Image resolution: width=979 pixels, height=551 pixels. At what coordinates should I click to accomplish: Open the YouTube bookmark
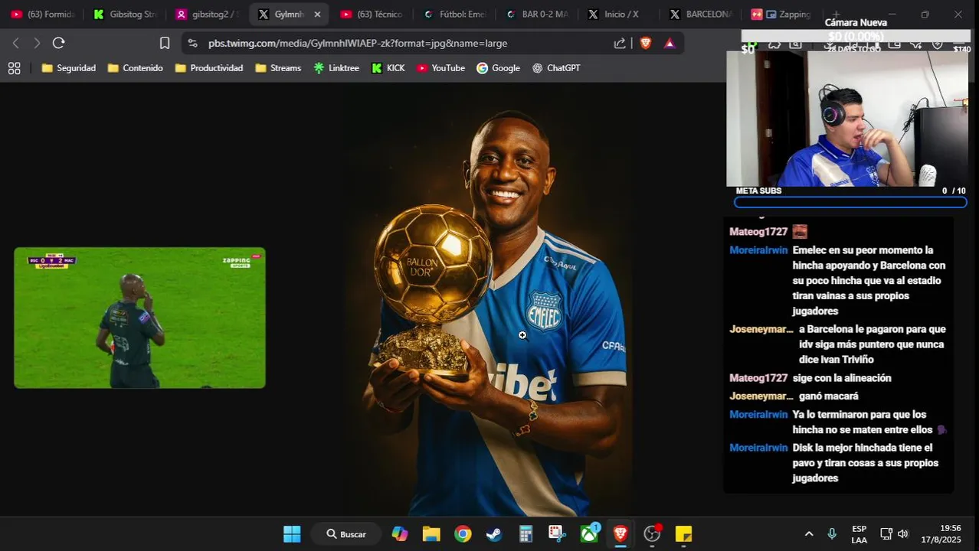click(440, 68)
